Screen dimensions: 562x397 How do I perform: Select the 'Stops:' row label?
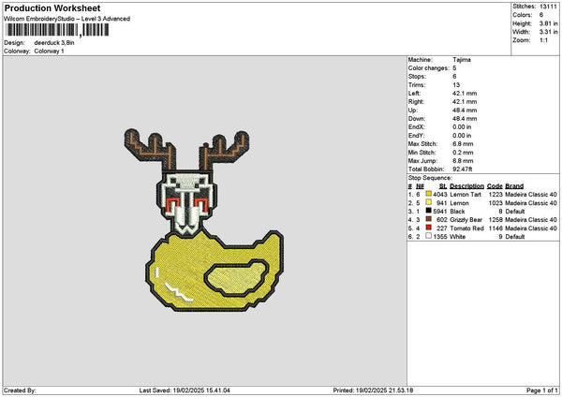[x=417, y=77]
